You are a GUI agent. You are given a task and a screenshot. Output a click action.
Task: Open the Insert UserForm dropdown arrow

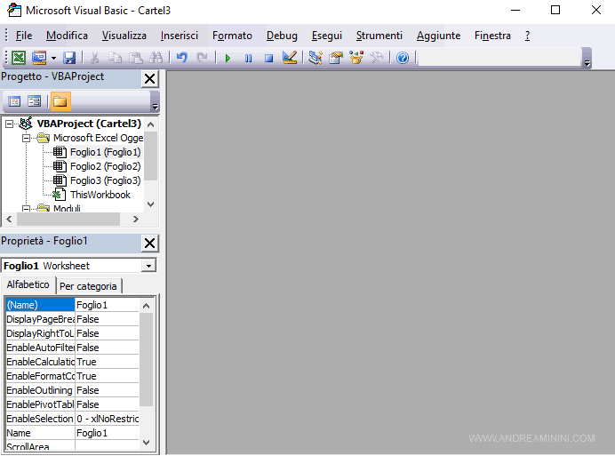tap(53, 58)
